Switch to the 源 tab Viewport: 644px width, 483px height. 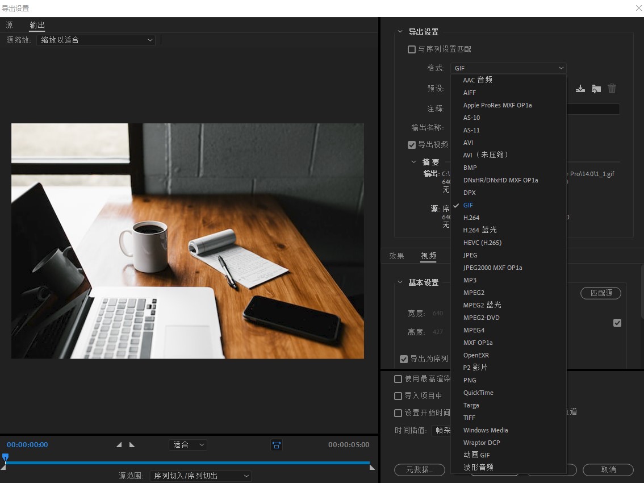[9, 25]
